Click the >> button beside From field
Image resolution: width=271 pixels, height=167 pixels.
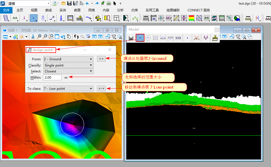[x=101, y=59]
